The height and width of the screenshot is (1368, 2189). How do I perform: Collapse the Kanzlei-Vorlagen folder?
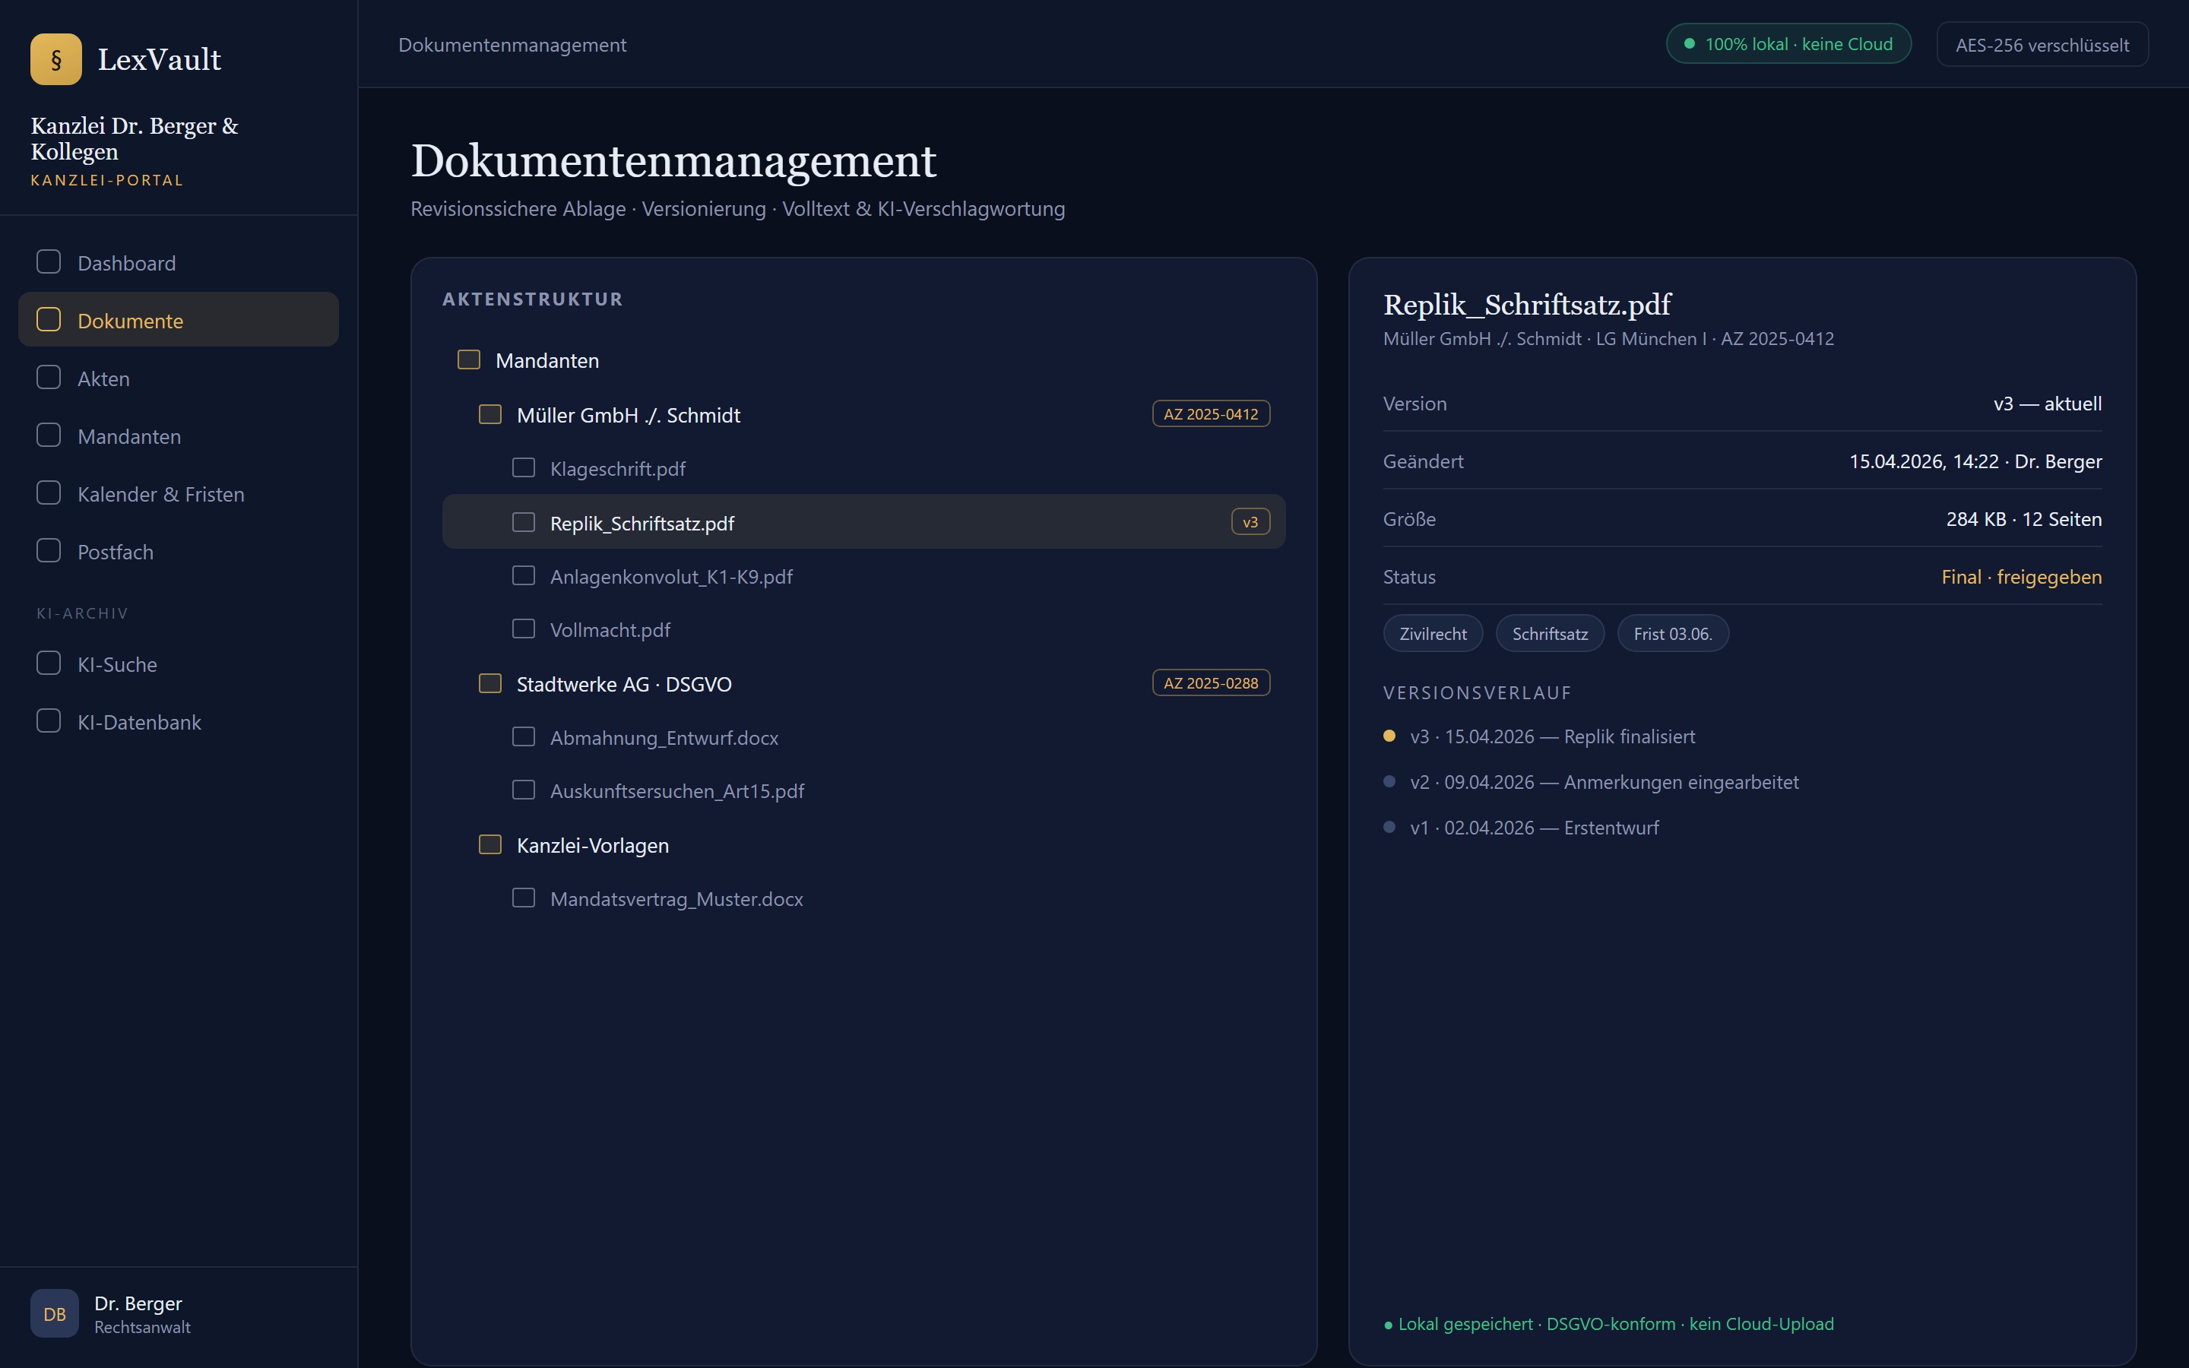click(864, 845)
